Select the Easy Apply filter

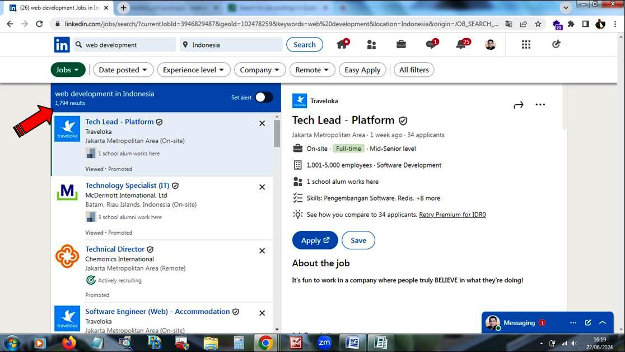[x=362, y=70]
